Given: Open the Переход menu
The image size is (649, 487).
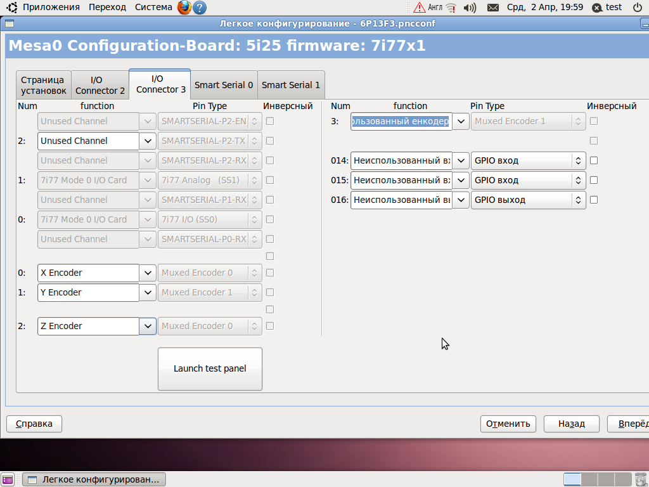Looking at the screenshot, I should click(107, 8).
